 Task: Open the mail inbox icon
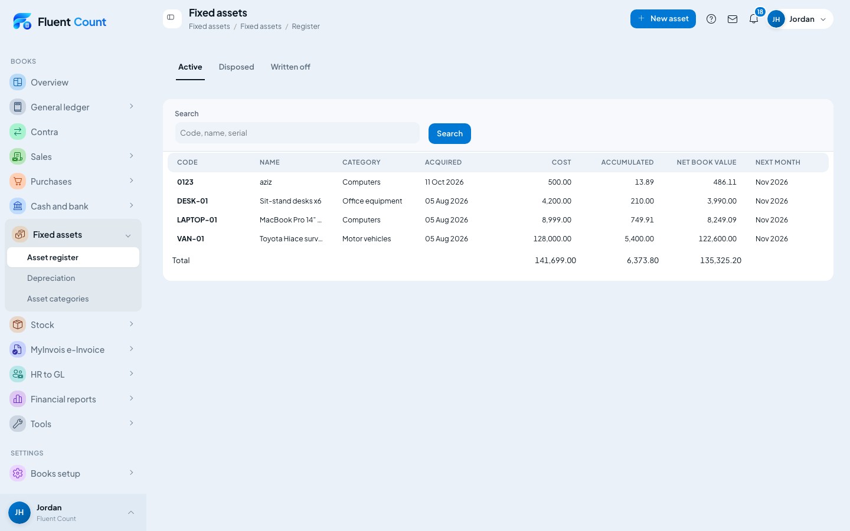[733, 19]
